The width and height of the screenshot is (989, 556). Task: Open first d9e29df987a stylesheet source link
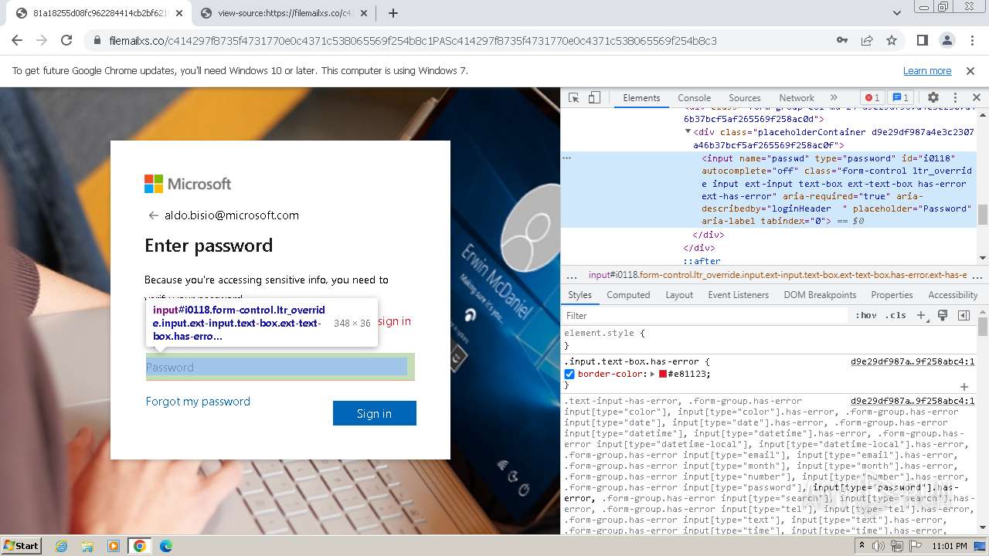click(913, 361)
